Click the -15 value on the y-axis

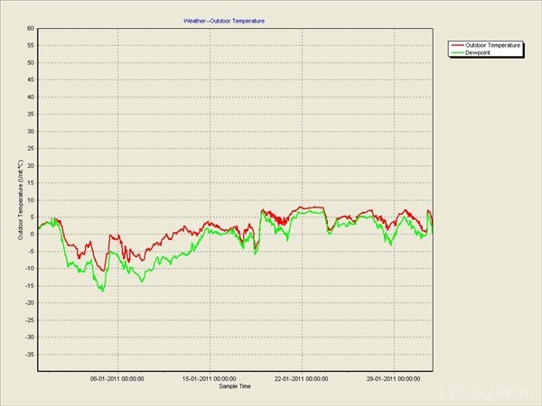click(29, 286)
